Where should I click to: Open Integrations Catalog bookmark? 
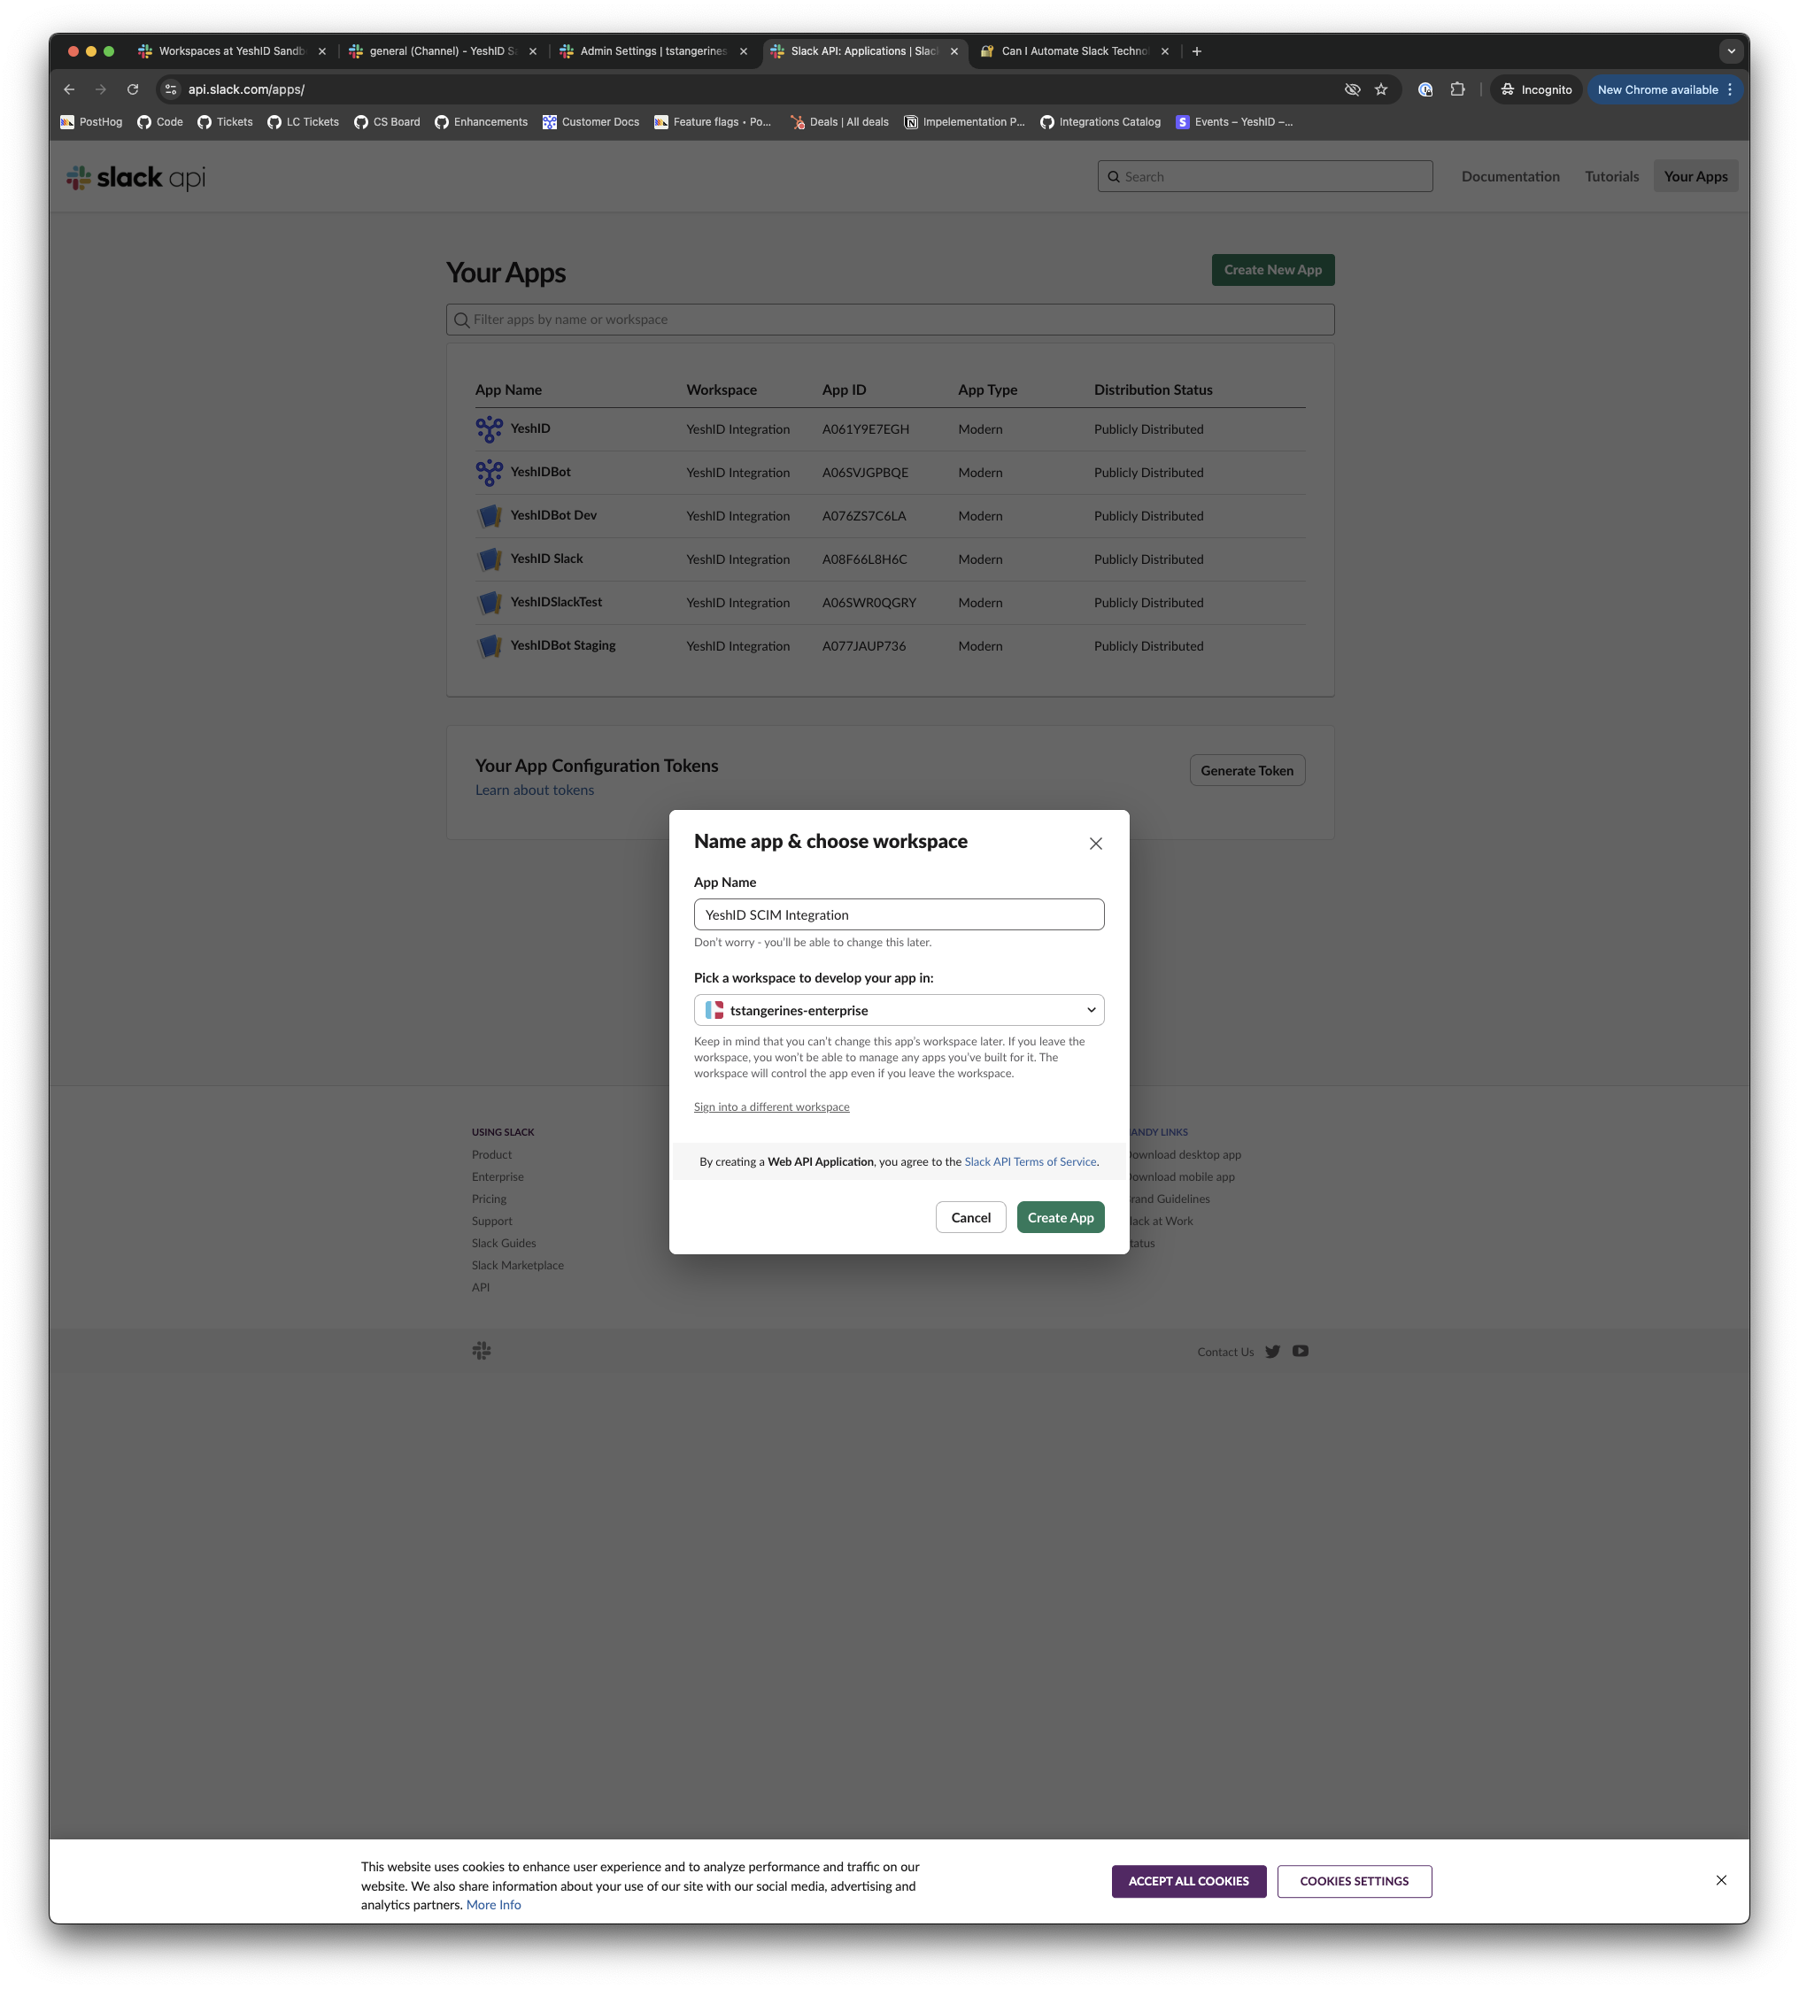pos(1100,122)
